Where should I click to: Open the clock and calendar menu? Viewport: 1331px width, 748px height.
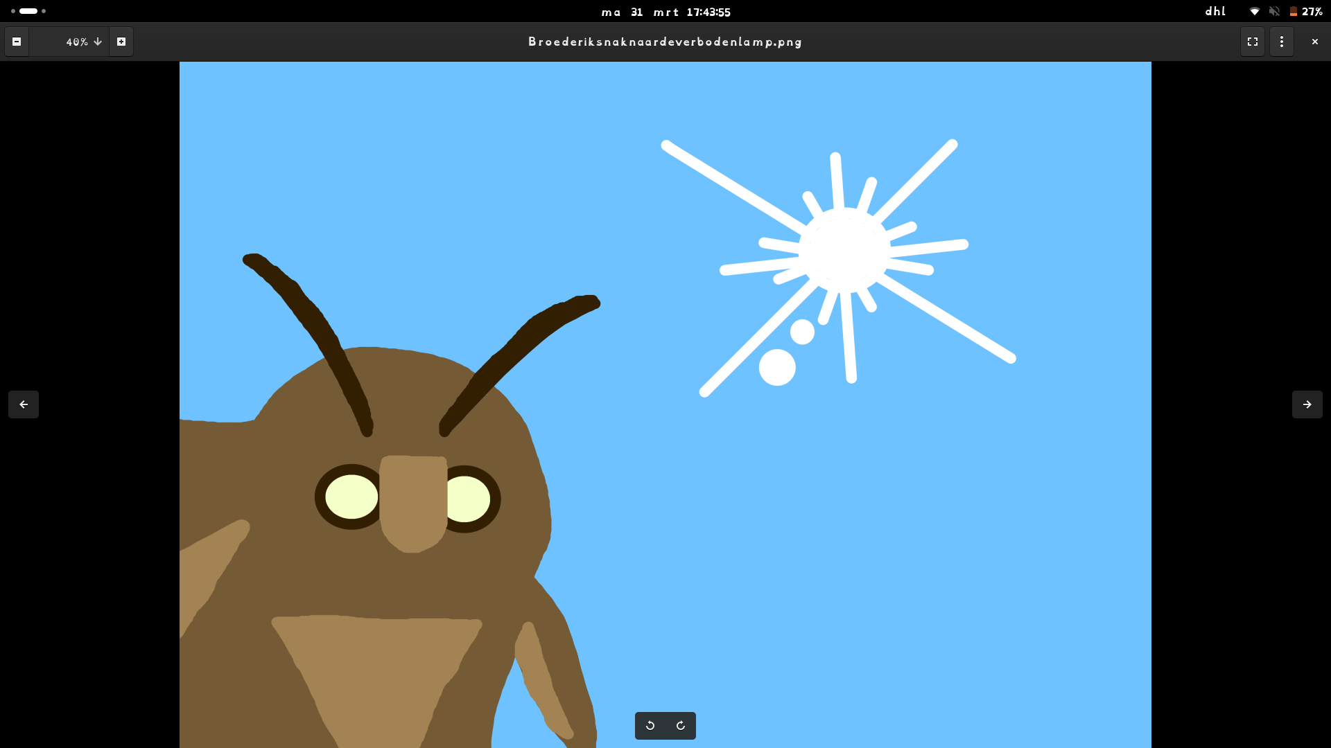coord(665,12)
